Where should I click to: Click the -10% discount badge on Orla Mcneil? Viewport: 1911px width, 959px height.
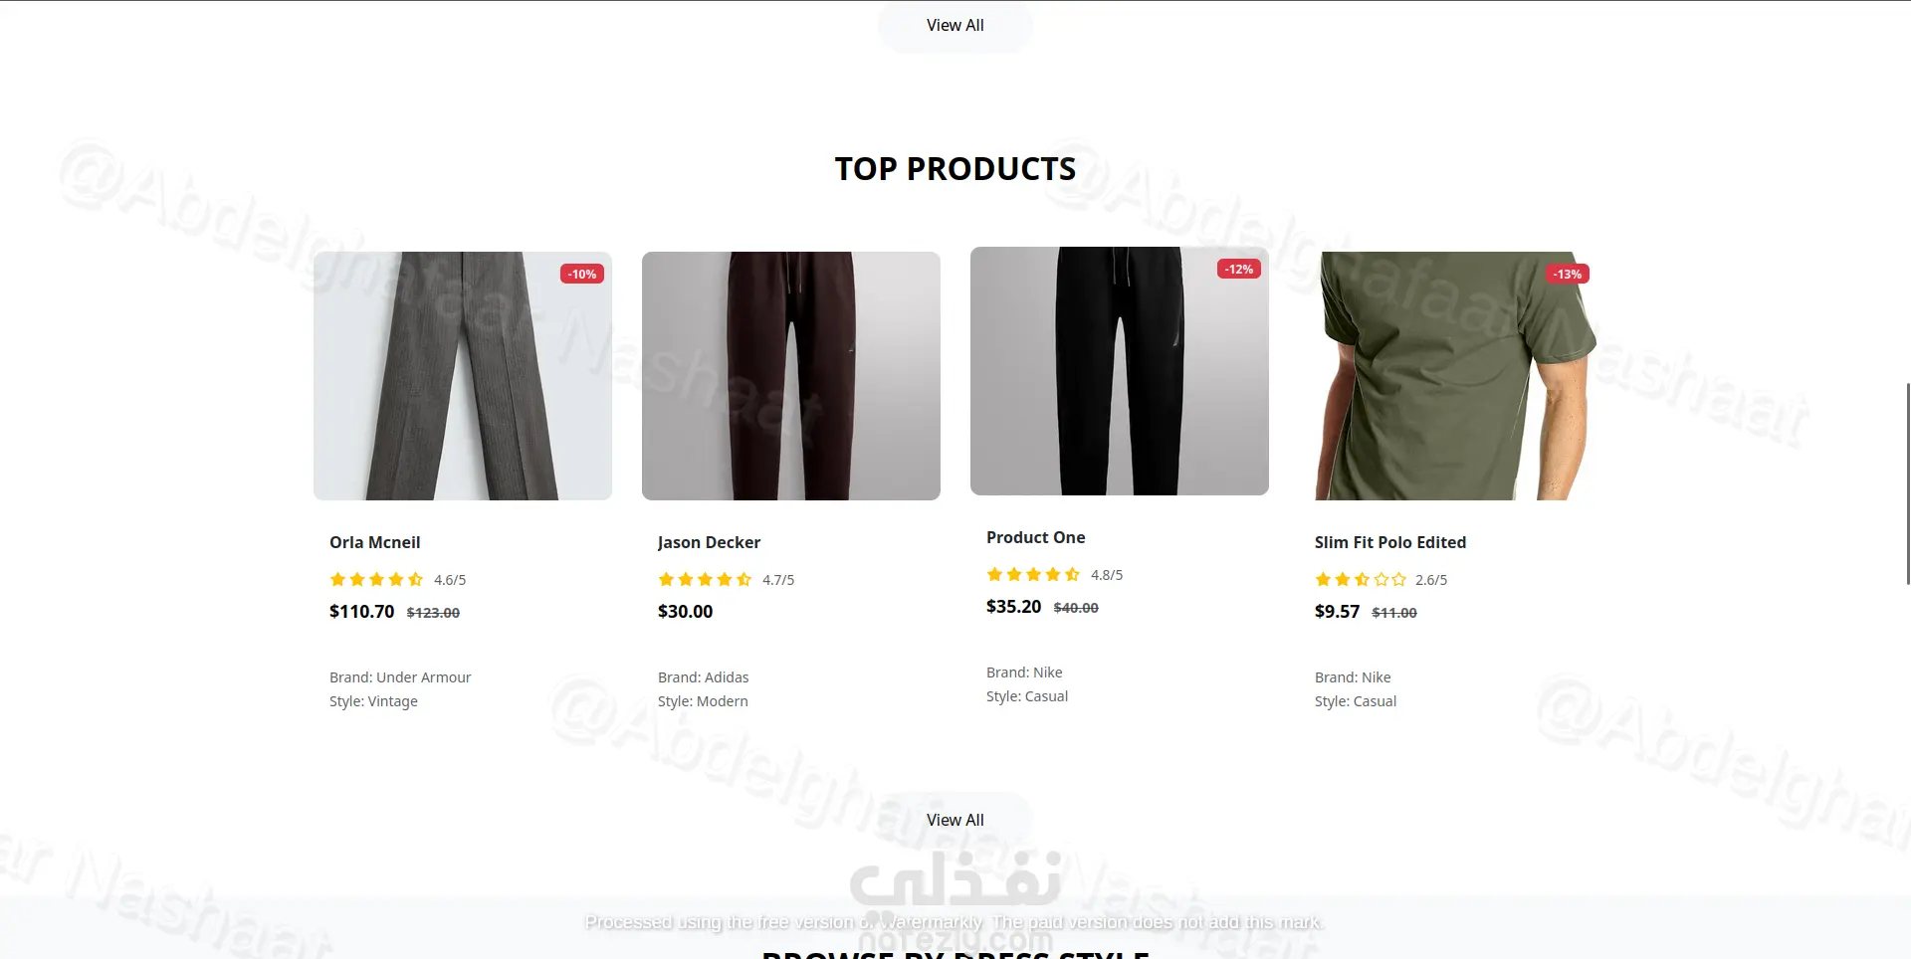(x=582, y=274)
